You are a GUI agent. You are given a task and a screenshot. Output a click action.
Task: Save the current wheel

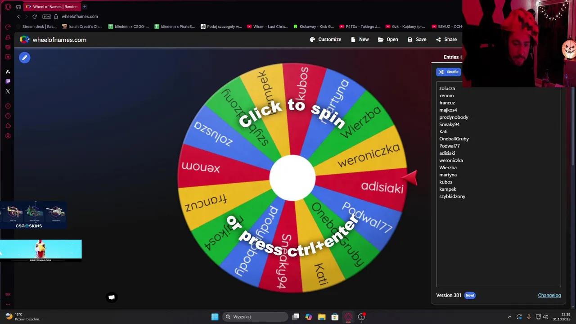(x=417, y=40)
